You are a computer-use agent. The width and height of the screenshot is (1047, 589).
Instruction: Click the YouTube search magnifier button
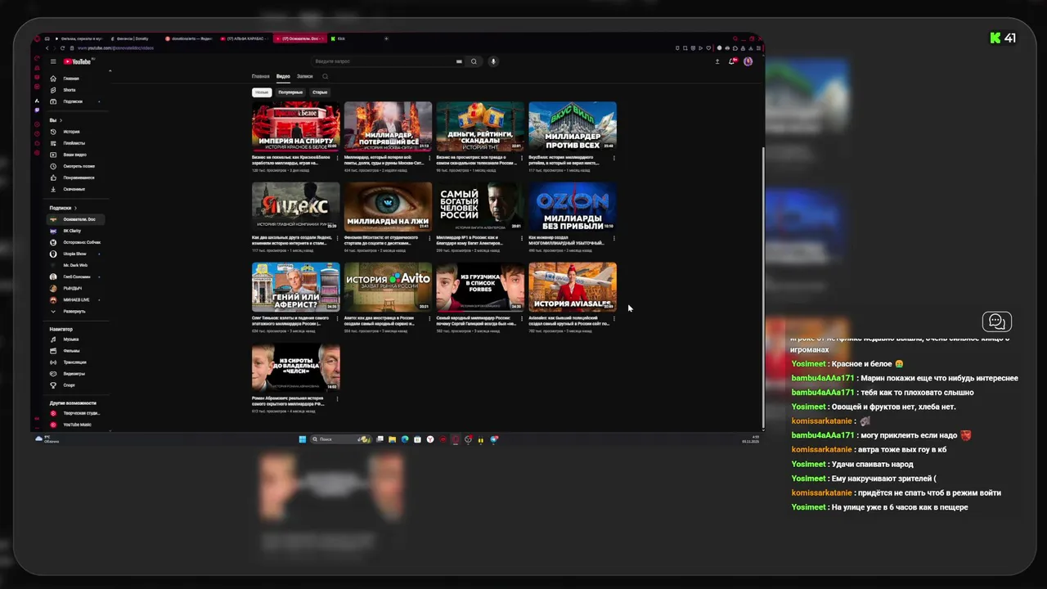[x=474, y=61]
